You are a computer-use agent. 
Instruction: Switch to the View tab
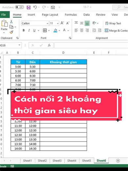pos(115,14)
